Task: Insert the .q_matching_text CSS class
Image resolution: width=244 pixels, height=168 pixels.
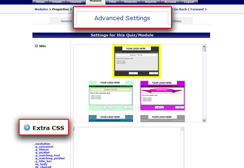Action: point(47,155)
